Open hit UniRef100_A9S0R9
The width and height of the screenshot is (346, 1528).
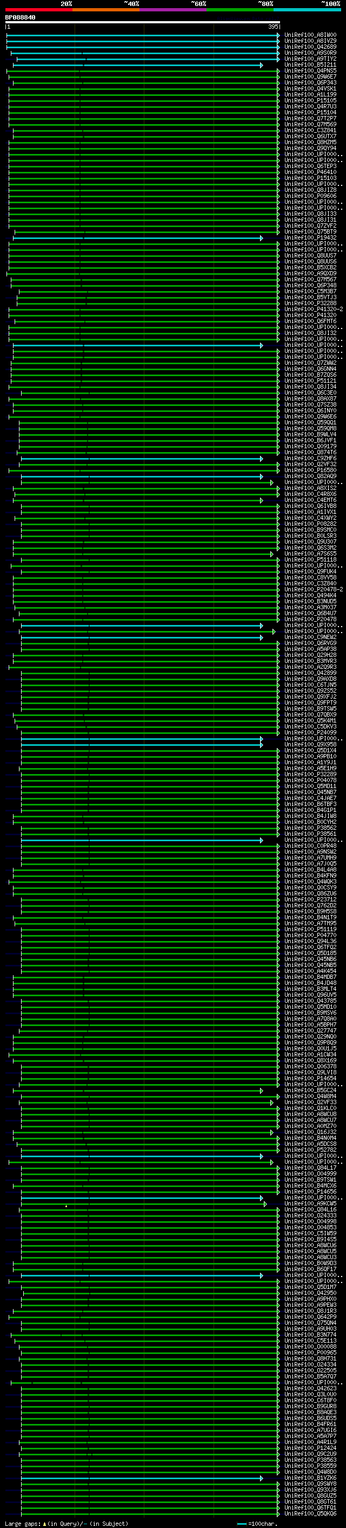[x=310, y=53]
